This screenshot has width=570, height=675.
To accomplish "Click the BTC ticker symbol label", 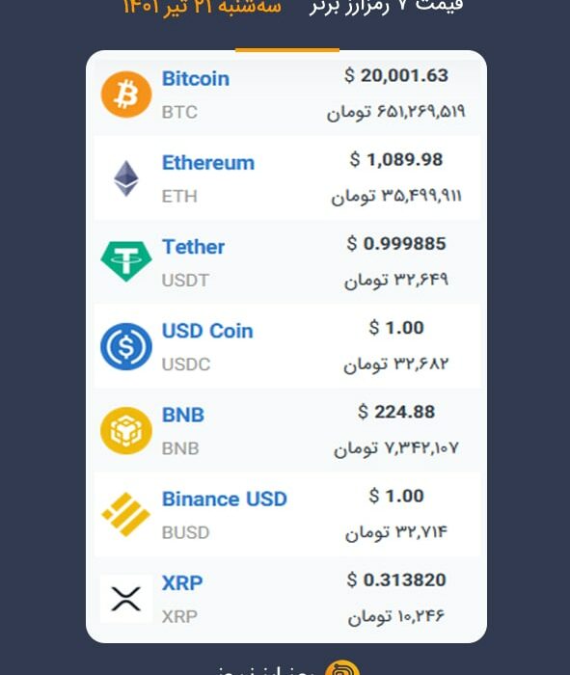I will point(179,113).
